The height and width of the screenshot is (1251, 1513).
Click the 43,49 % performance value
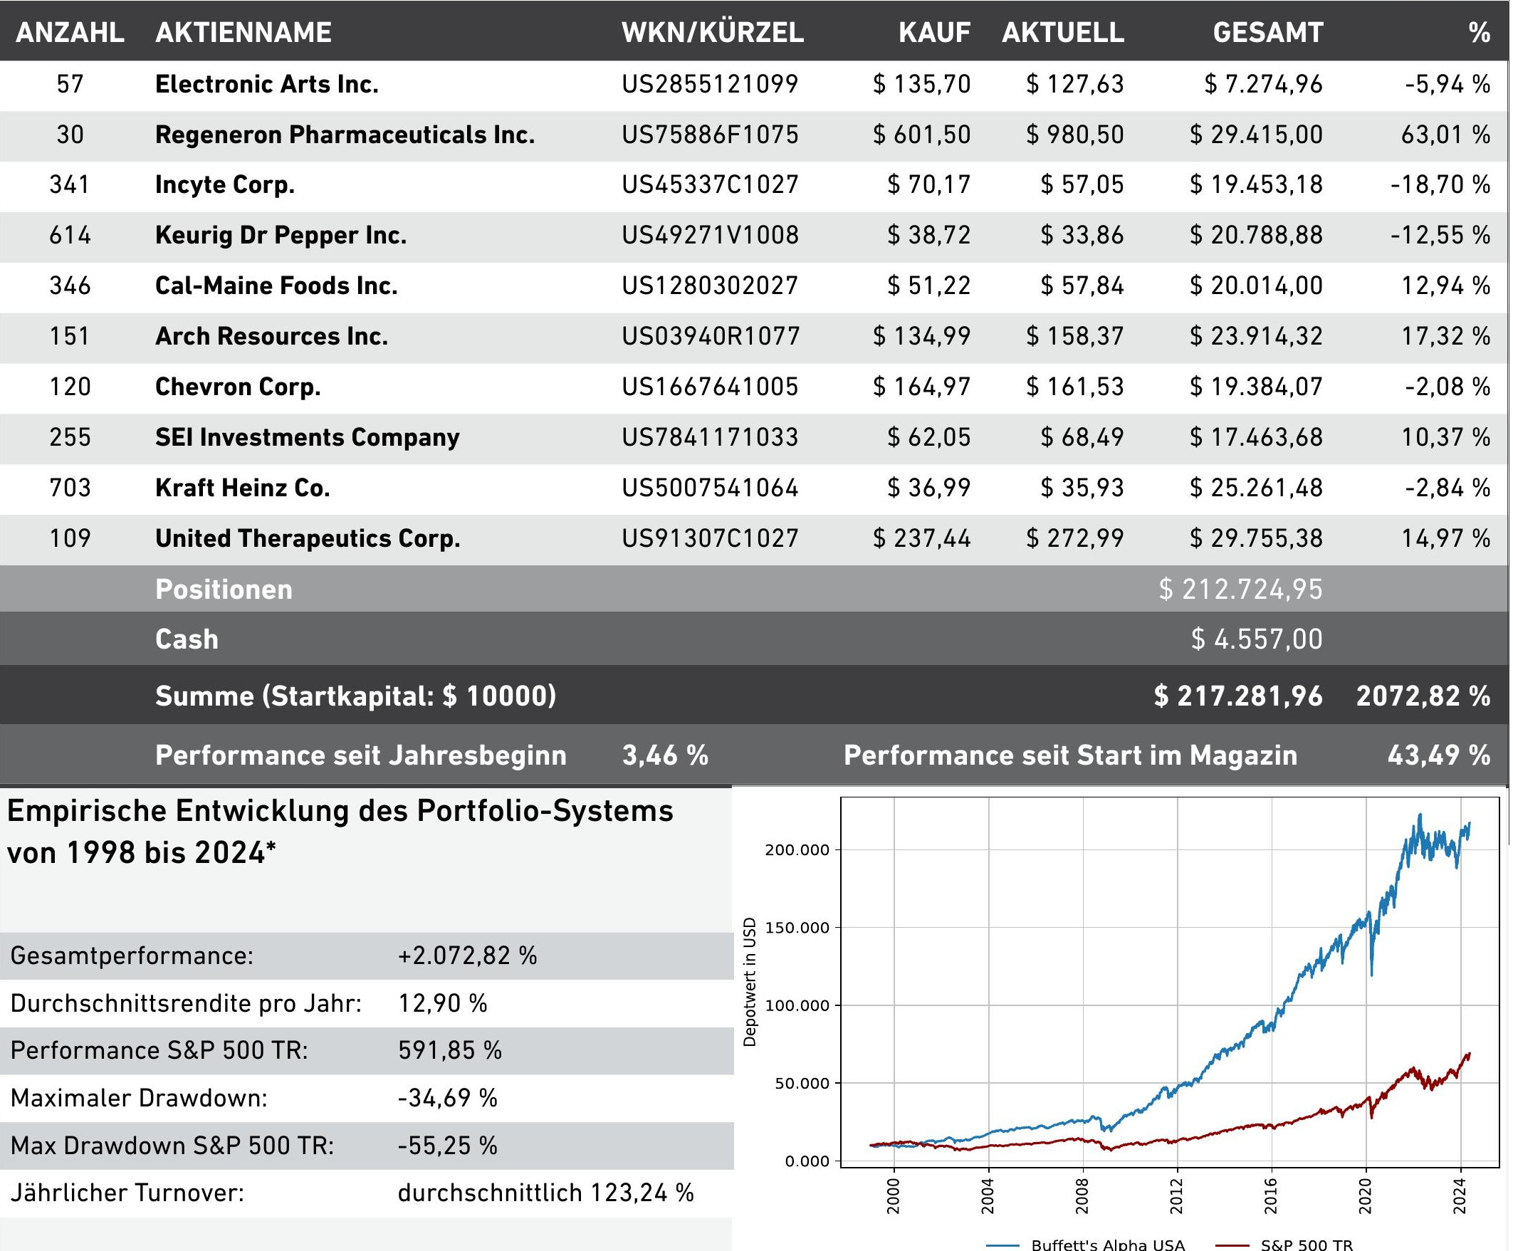[1439, 755]
